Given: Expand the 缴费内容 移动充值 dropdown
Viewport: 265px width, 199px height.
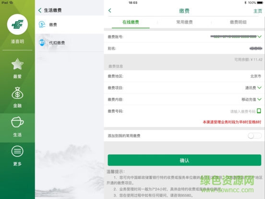Looking at the screenshot, I should [x=259, y=99].
